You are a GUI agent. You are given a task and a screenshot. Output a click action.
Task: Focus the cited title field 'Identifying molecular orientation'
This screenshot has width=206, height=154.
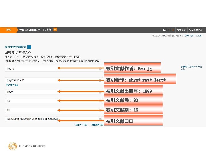tap(54, 119)
